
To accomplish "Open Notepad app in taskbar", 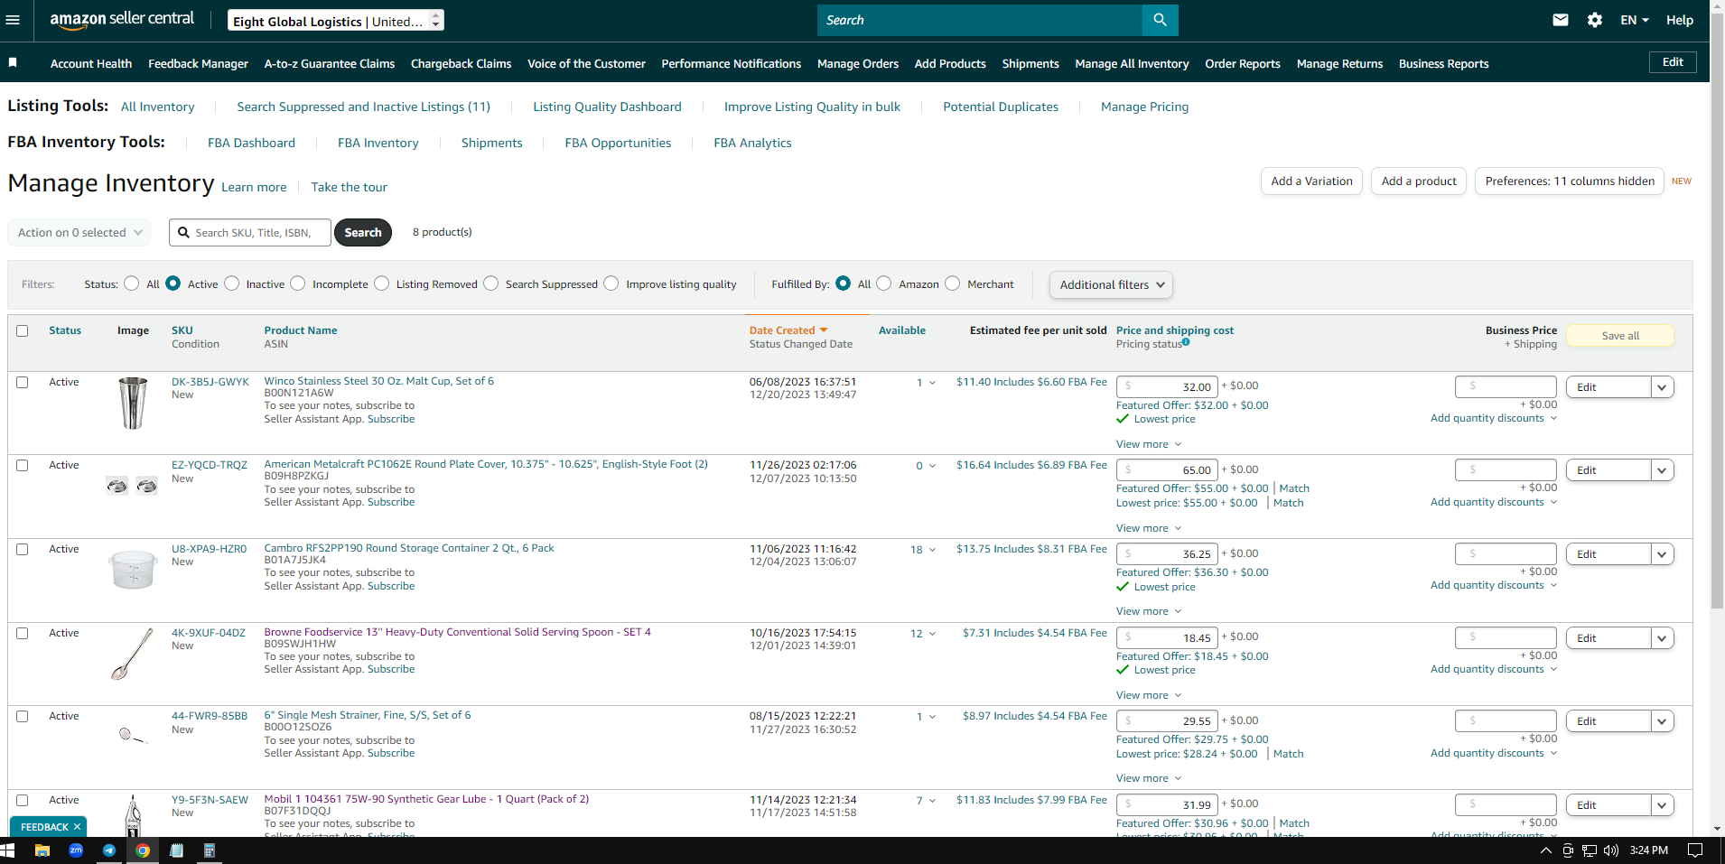I will pyautogui.click(x=176, y=850).
